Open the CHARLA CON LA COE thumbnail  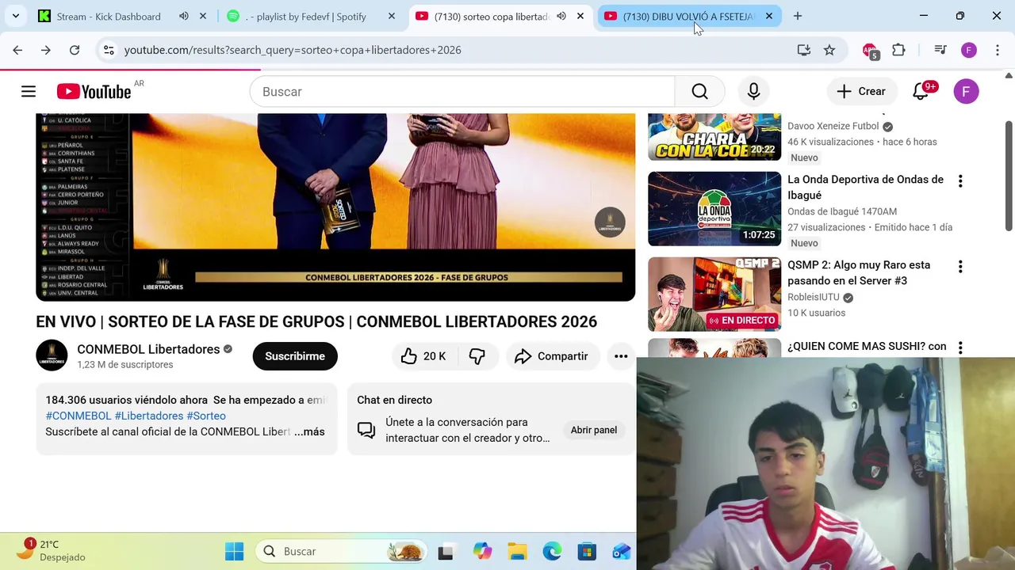714,137
